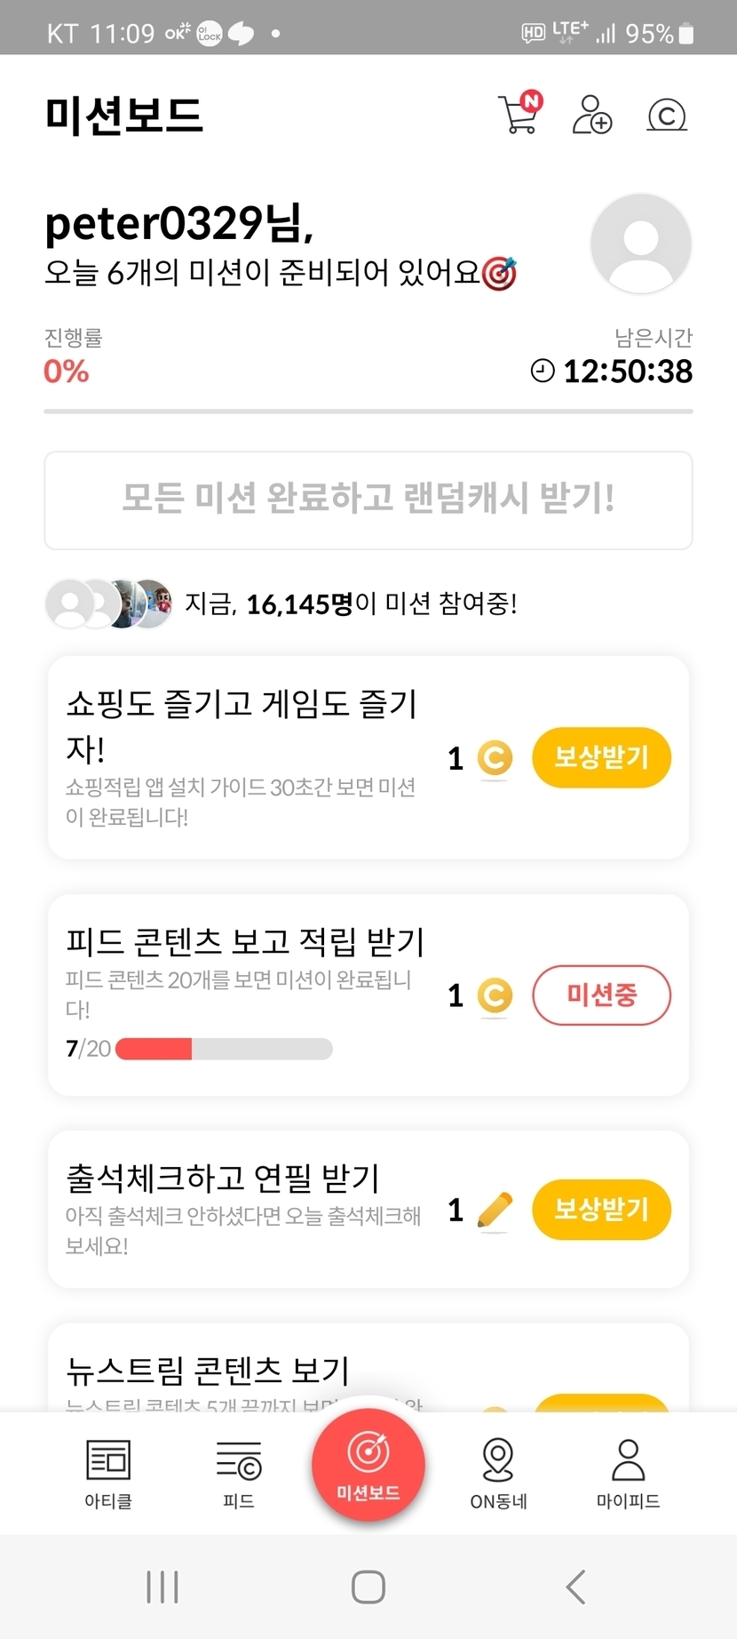Tap the feed mission 7/20 progress bar
The image size is (737, 1639).
click(224, 1049)
